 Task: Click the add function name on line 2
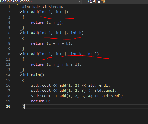click(x=34, y=12)
